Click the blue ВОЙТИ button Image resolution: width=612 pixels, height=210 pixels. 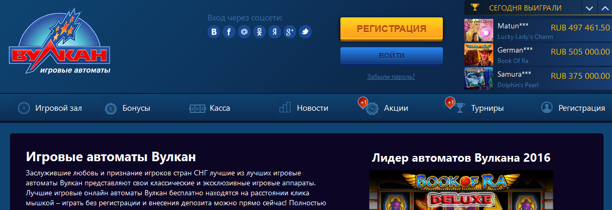coord(391,56)
